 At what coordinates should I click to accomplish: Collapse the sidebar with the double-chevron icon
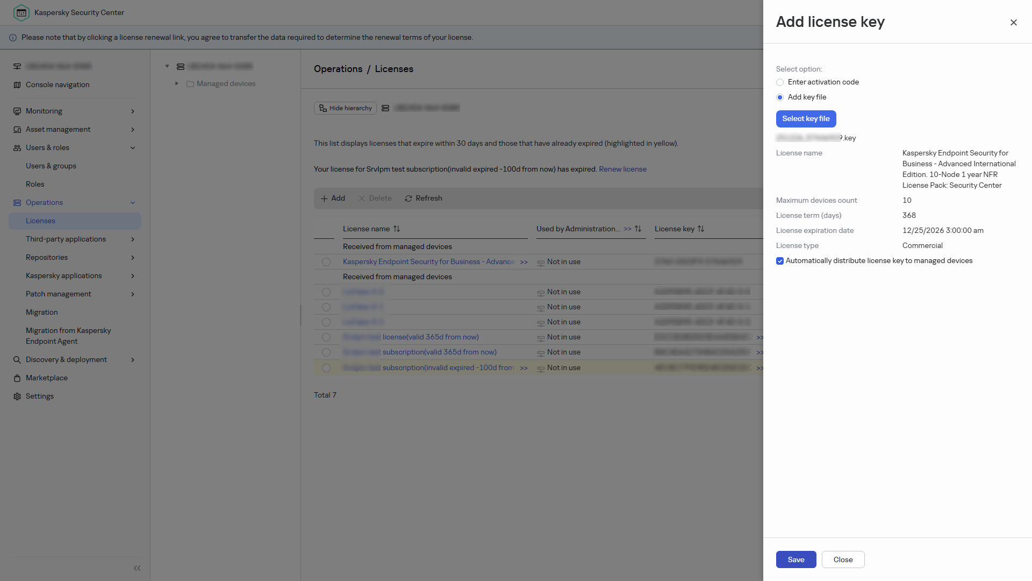[137, 568]
